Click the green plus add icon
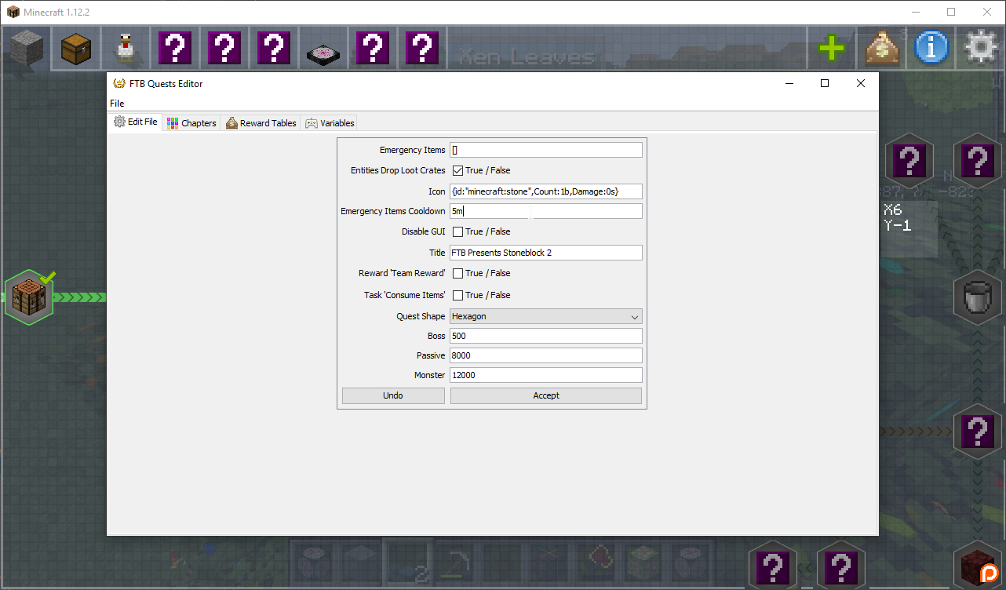The height and width of the screenshot is (590, 1006). pyautogui.click(x=832, y=49)
